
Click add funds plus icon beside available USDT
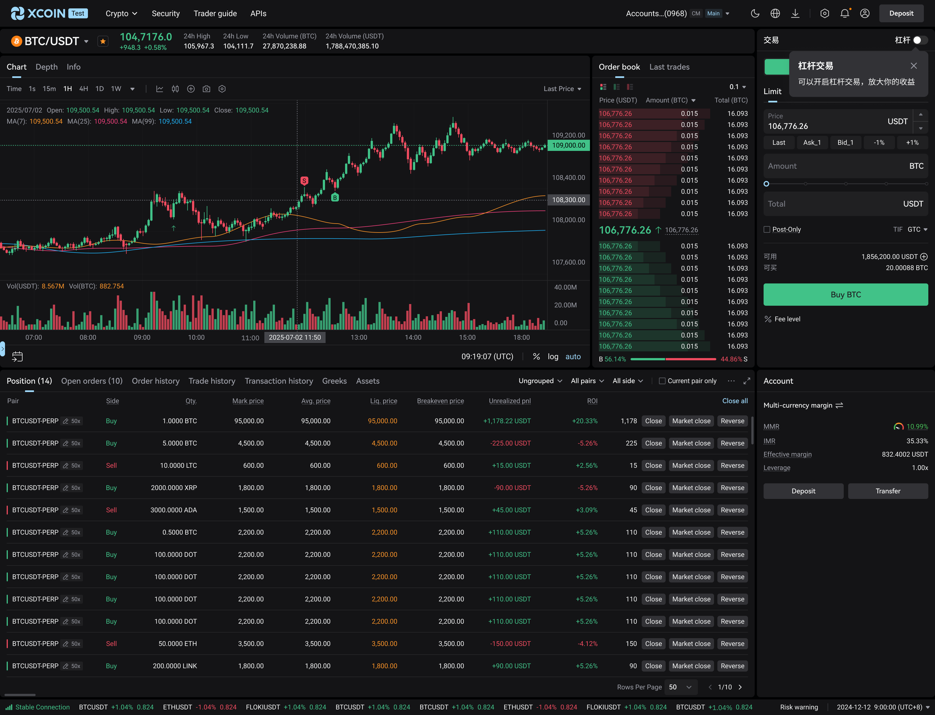[924, 257]
